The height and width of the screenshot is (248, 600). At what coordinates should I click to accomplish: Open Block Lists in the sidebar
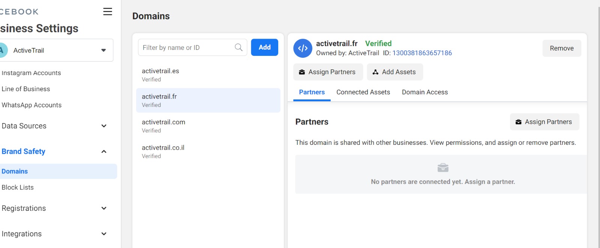tap(18, 188)
